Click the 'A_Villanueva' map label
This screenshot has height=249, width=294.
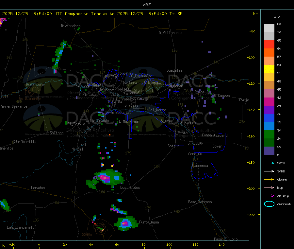coord(171,33)
